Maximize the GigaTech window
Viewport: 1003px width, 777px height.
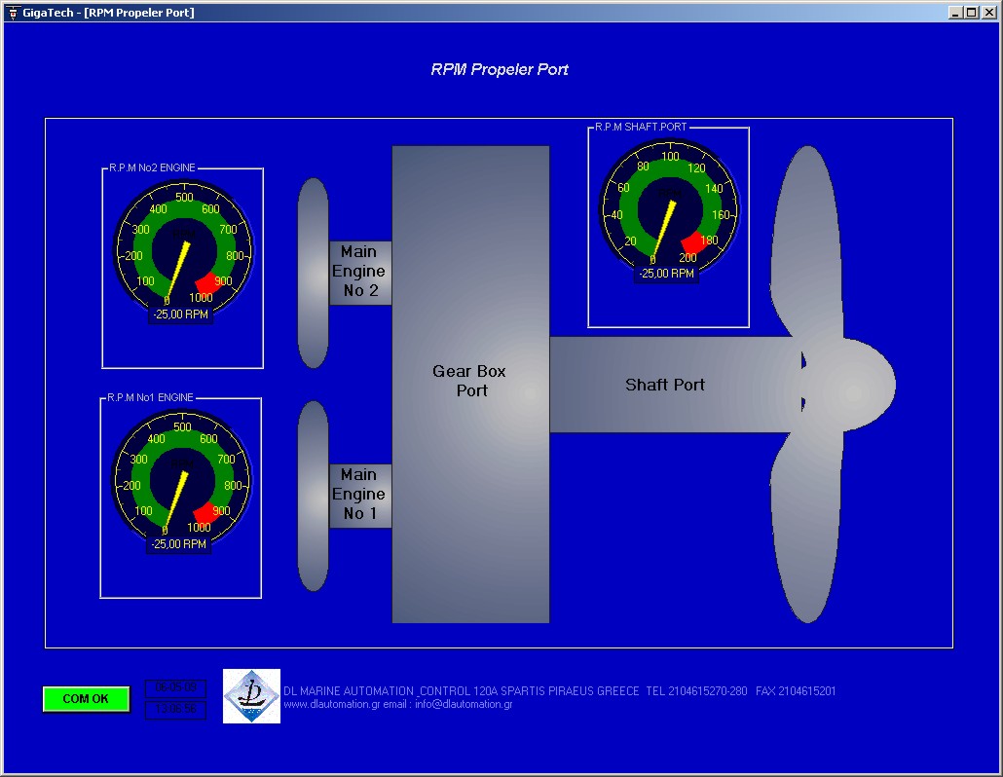coord(971,13)
